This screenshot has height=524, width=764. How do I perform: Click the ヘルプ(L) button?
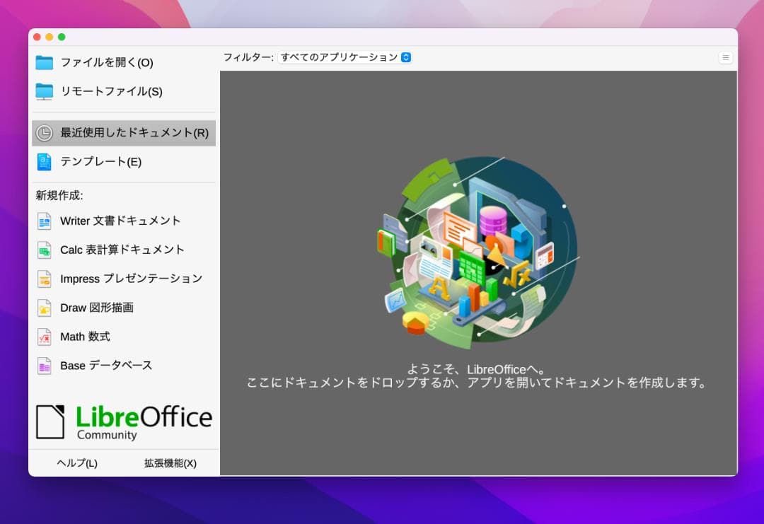point(77,463)
